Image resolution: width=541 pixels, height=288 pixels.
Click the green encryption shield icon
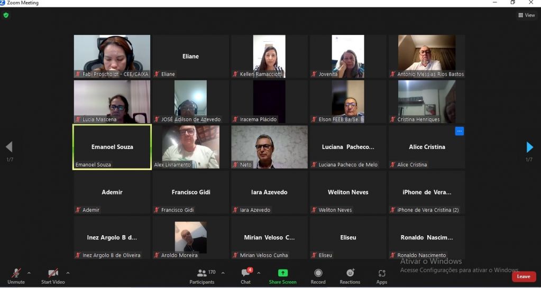click(6, 15)
